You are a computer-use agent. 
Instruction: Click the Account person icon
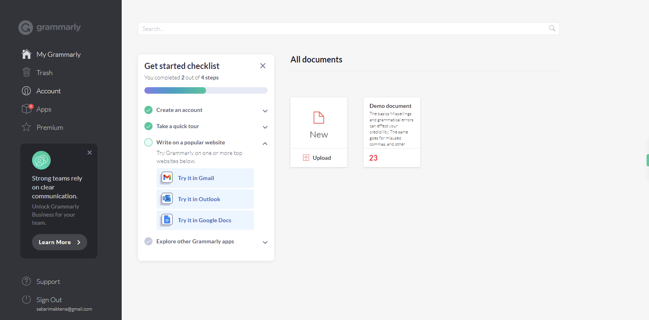coord(26,91)
